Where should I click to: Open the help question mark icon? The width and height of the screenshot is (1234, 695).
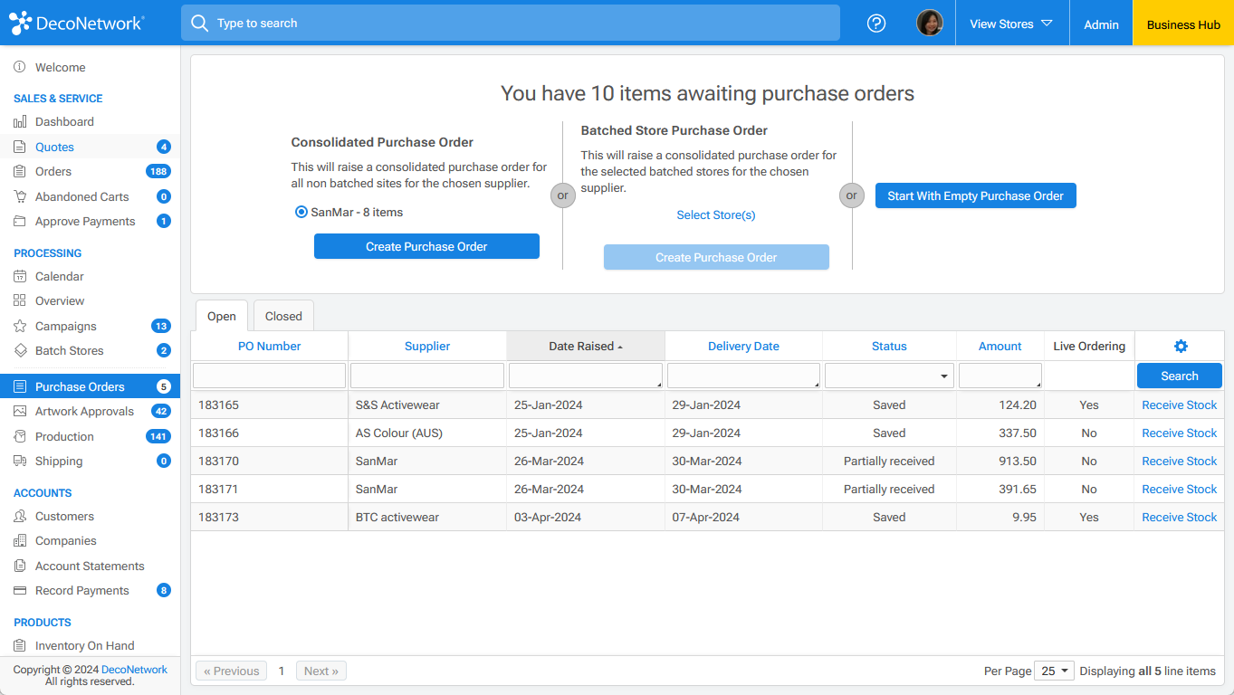(876, 24)
